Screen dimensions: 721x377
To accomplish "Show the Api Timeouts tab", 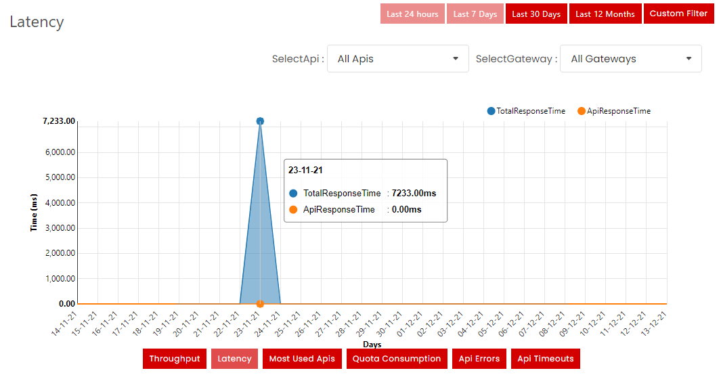I will (x=546, y=359).
